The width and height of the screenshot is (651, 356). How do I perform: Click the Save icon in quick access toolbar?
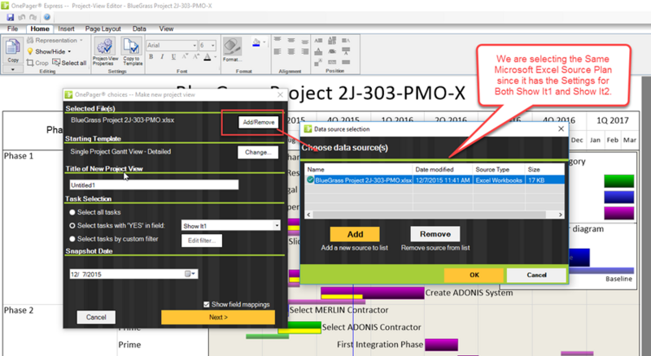[11, 17]
